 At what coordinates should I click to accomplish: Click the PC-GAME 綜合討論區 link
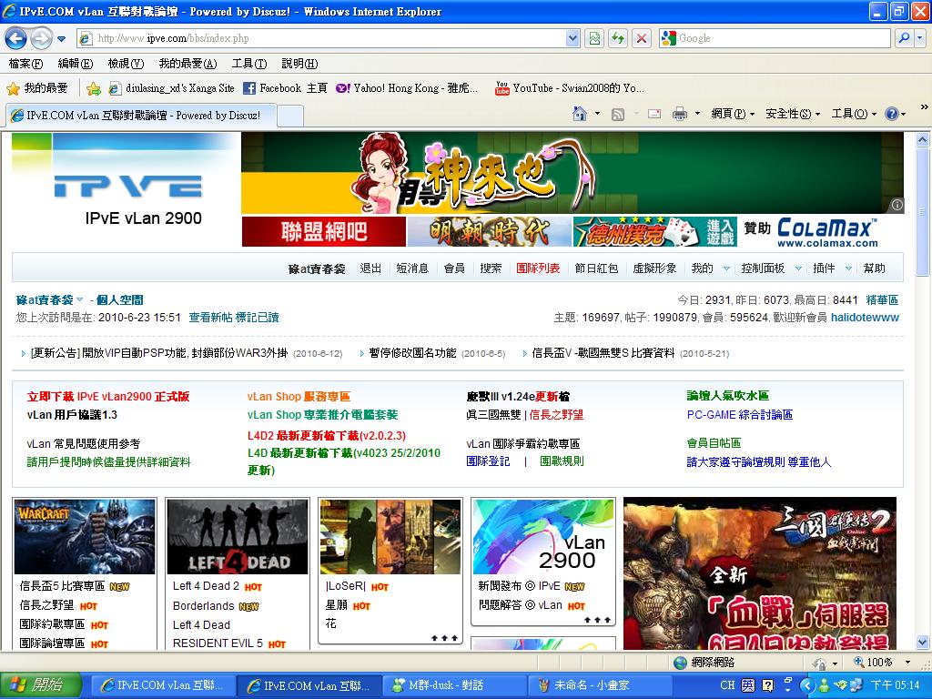point(739,415)
